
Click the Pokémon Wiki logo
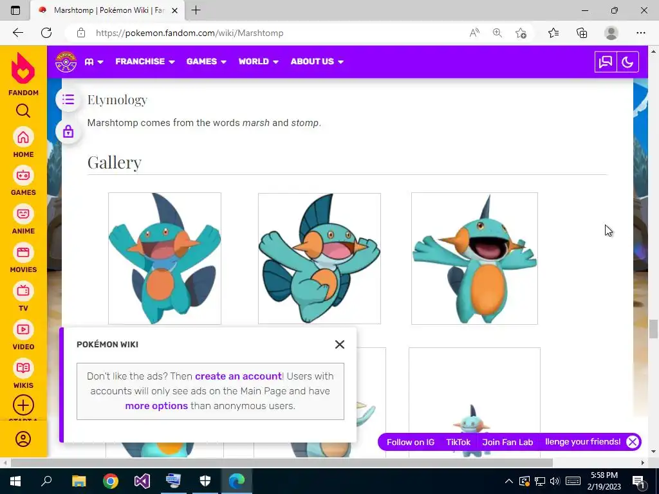pyautogui.click(x=66, y=62)
